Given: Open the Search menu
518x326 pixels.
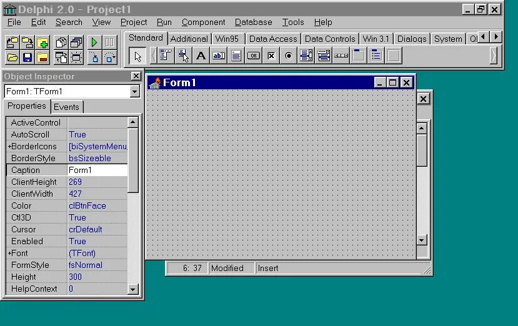Looking at the screenshot, I should 69,22.
